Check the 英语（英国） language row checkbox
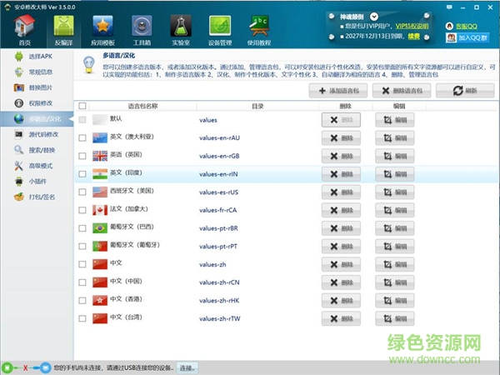 coord(82,156)
